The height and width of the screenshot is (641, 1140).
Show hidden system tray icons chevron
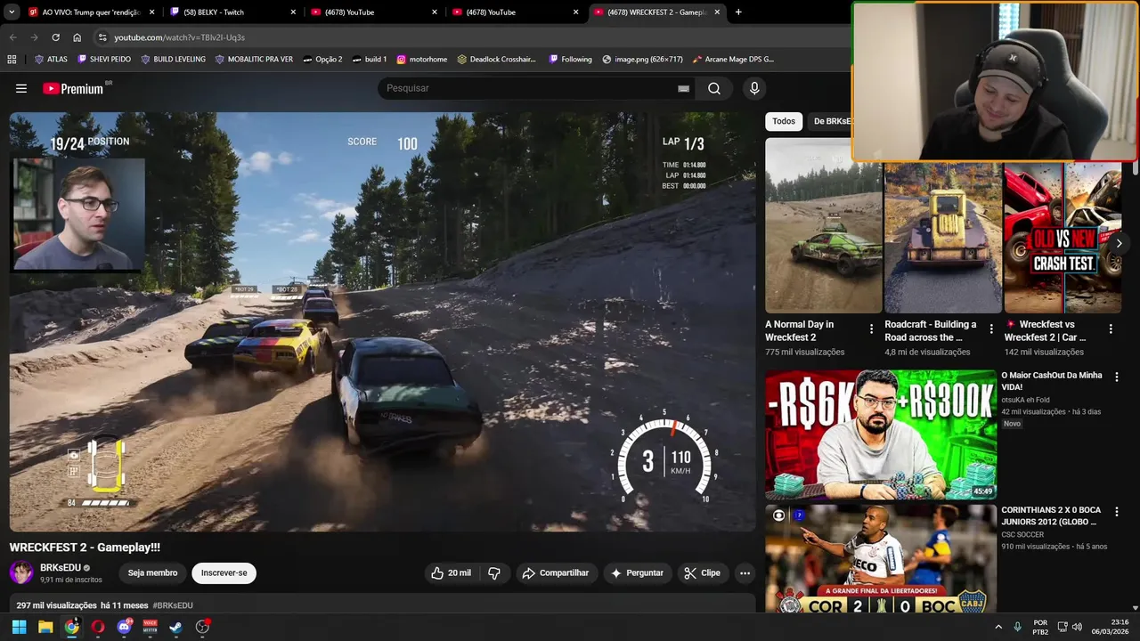[997, 627]
